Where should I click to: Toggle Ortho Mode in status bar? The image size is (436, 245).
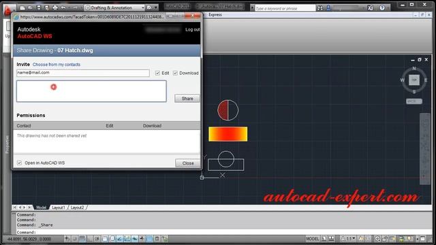(89, 239)
